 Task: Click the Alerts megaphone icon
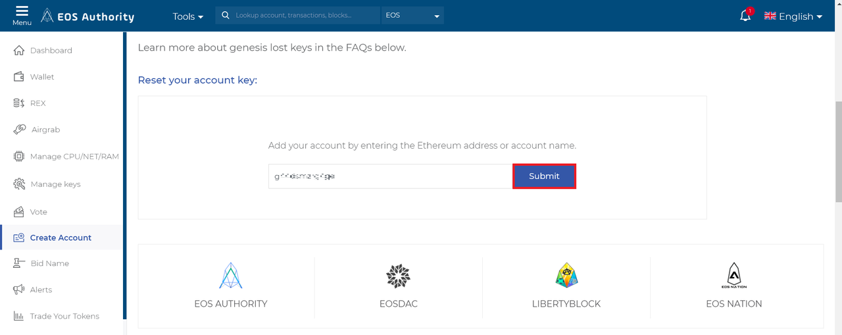click(x=19, y=289)
